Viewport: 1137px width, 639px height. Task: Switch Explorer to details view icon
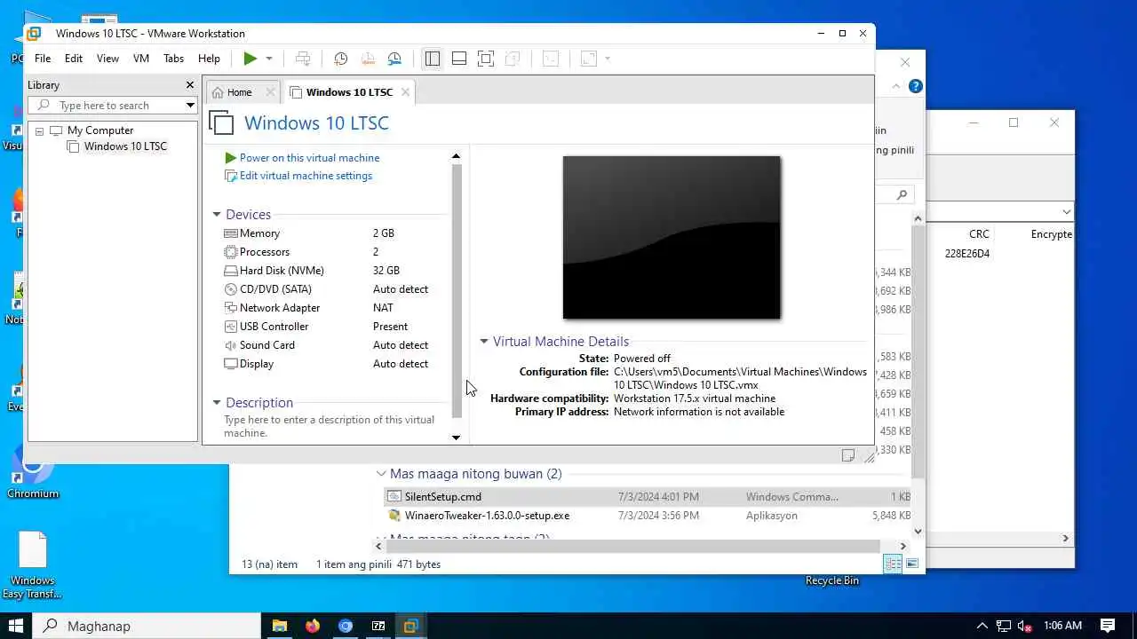pyautogui.click(x=893, y=564)
